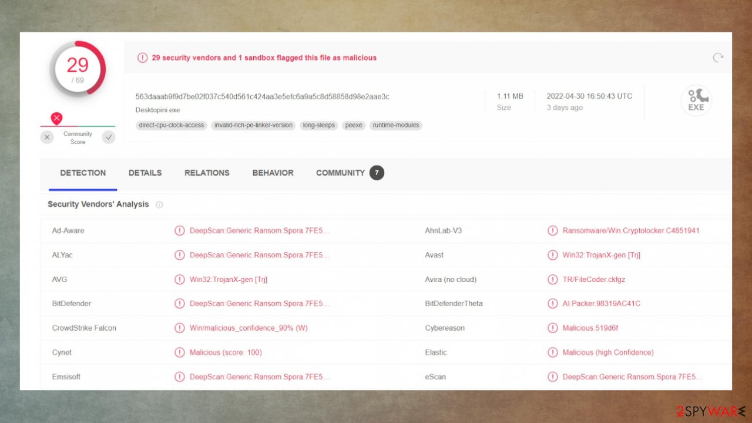
Task: Click the red malicious community marker icon
Action: pos(56,119)
